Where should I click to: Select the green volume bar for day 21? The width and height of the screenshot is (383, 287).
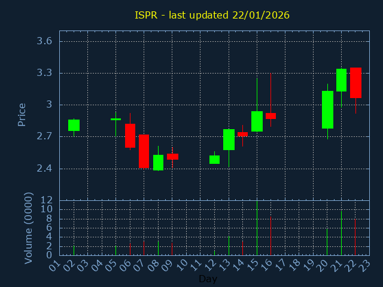point(341,233)
